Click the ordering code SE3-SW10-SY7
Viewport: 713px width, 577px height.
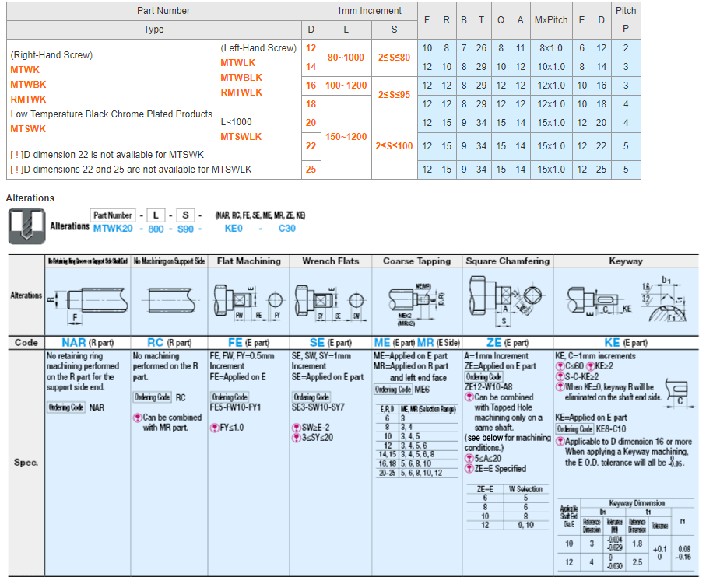[x=318, y=407]
